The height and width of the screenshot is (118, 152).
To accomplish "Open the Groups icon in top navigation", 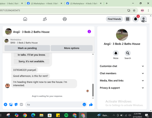I will click(x=65, y=19).
